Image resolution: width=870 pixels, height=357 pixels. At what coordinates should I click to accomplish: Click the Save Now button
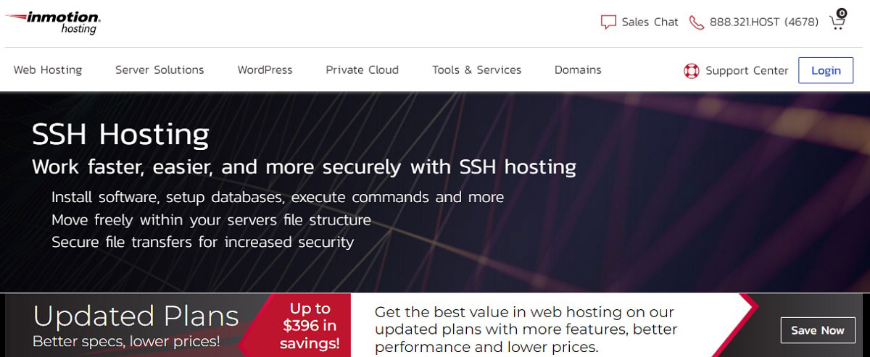817,330
